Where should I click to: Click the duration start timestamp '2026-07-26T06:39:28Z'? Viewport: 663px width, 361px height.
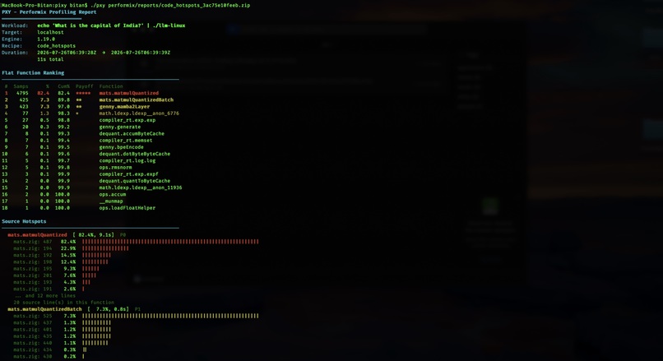(67, 53)
